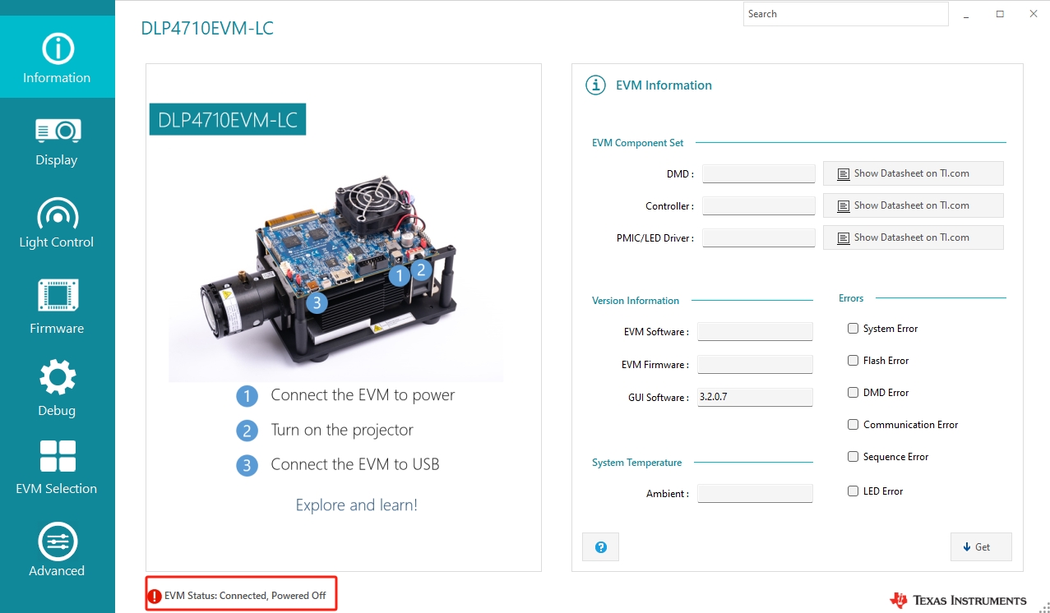Click the 'Version Information' heading

pyautogui.click(x=636, y=301)
